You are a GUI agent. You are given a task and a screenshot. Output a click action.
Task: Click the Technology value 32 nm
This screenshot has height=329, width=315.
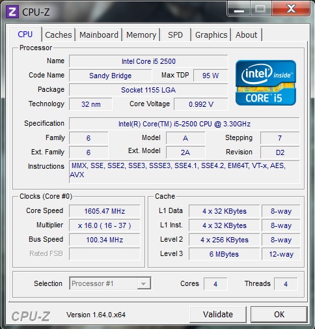pyautogui.click(x=91, y=104)
